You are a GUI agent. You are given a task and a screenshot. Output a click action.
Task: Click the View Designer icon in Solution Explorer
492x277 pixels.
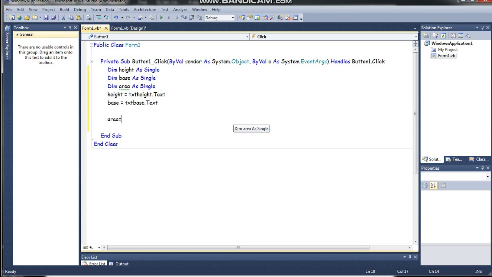(460, 35)
